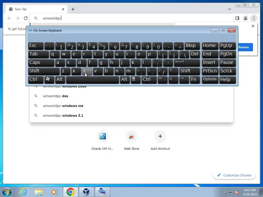Viewport: 263px width, 197px height.
Task: Toggle the ScrLk key
Action: [228, 71]
